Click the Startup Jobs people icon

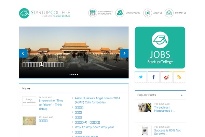click(120, 13)
